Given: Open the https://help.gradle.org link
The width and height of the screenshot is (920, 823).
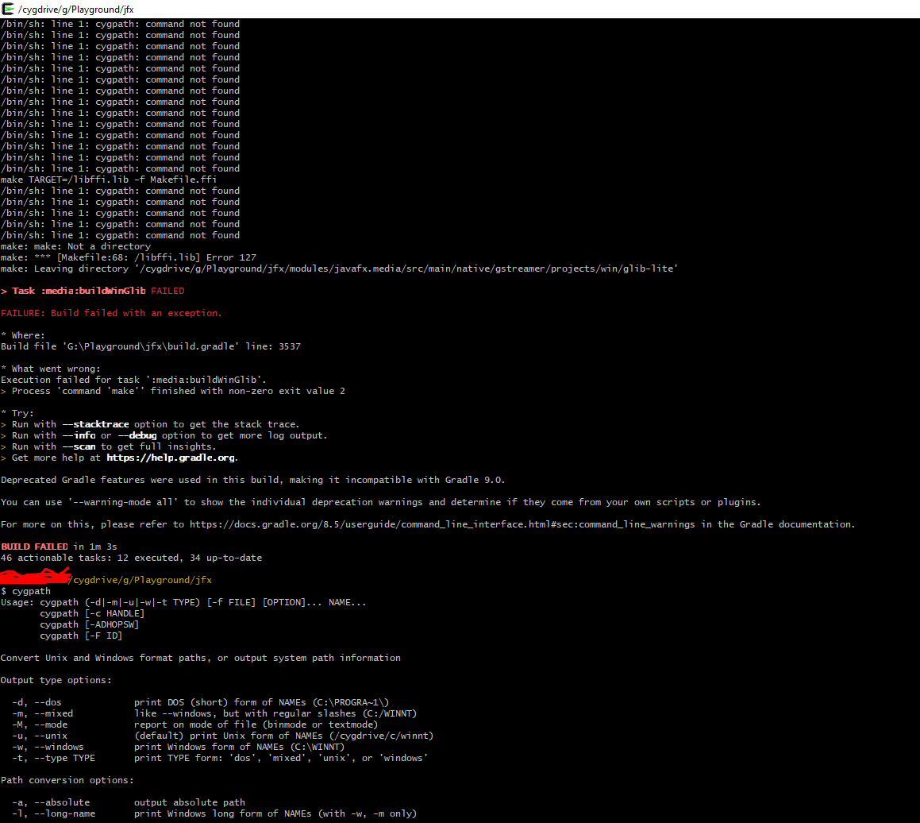Looking at the screenshot, I should [171, 458].
